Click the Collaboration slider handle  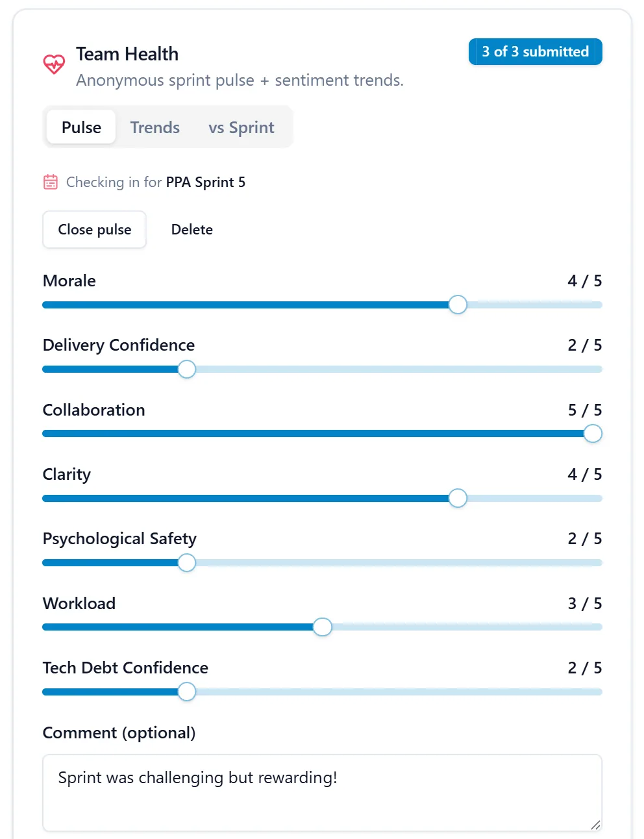click(x=593, y=434)
